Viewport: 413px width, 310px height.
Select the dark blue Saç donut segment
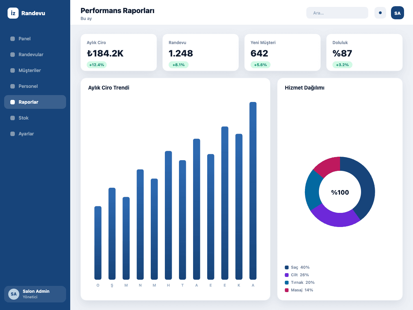pyautogui.click(x=366, y=183)
